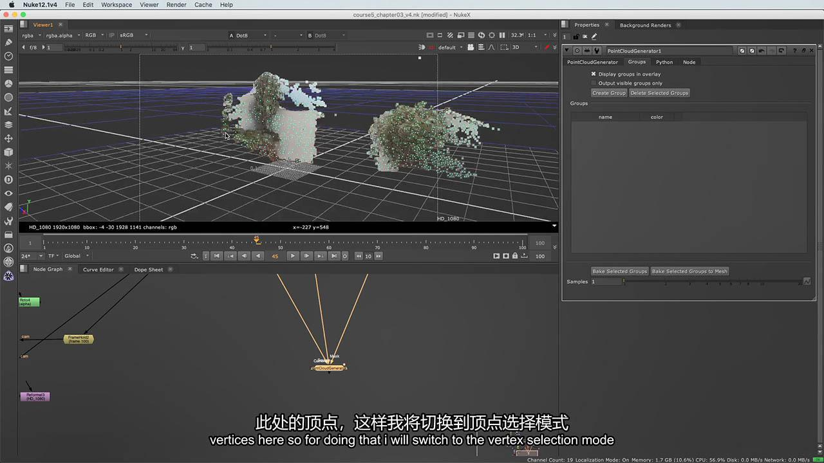Open the MetaData nodes tag icon
This screenshot has width=824, height=463.
8,207
